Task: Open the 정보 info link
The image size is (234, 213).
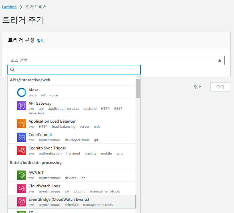Action: (x=40, y=40)
